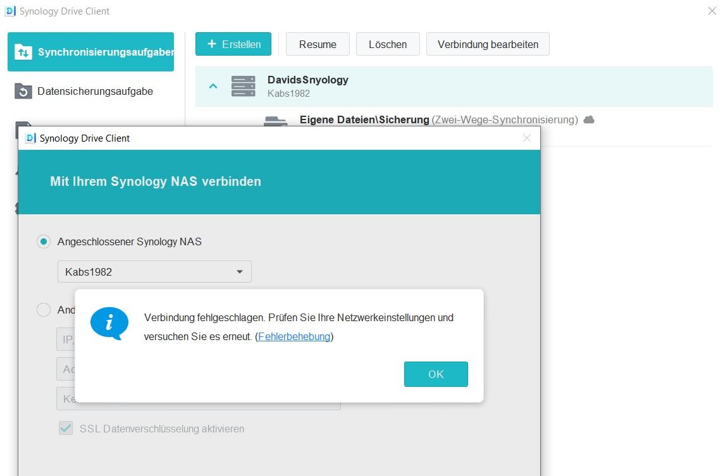This screenshot has height=476, width=723.
Task: Click the Kabs1982 text under DavidsSnyology
Action: pos(288,93)
